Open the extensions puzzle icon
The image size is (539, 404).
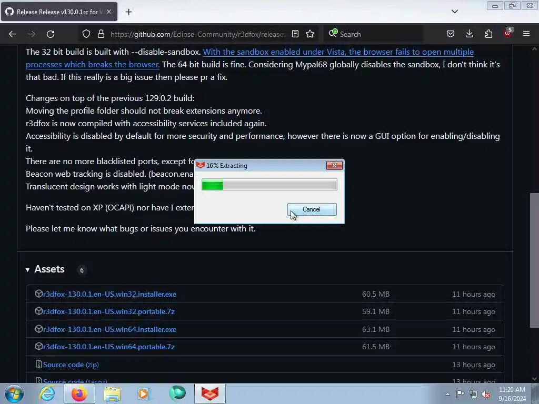click(x=488, y=34)
